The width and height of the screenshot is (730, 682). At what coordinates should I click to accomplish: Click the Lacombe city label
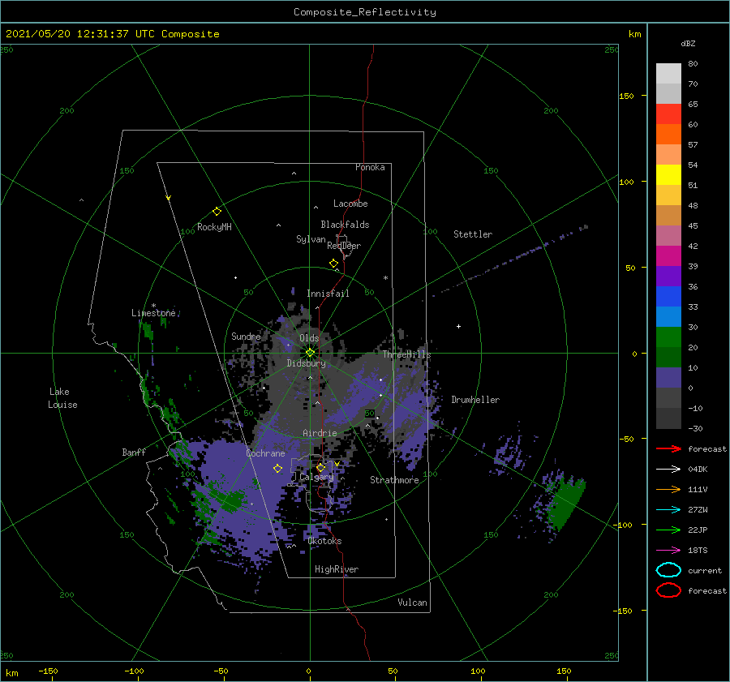point(350,204)
